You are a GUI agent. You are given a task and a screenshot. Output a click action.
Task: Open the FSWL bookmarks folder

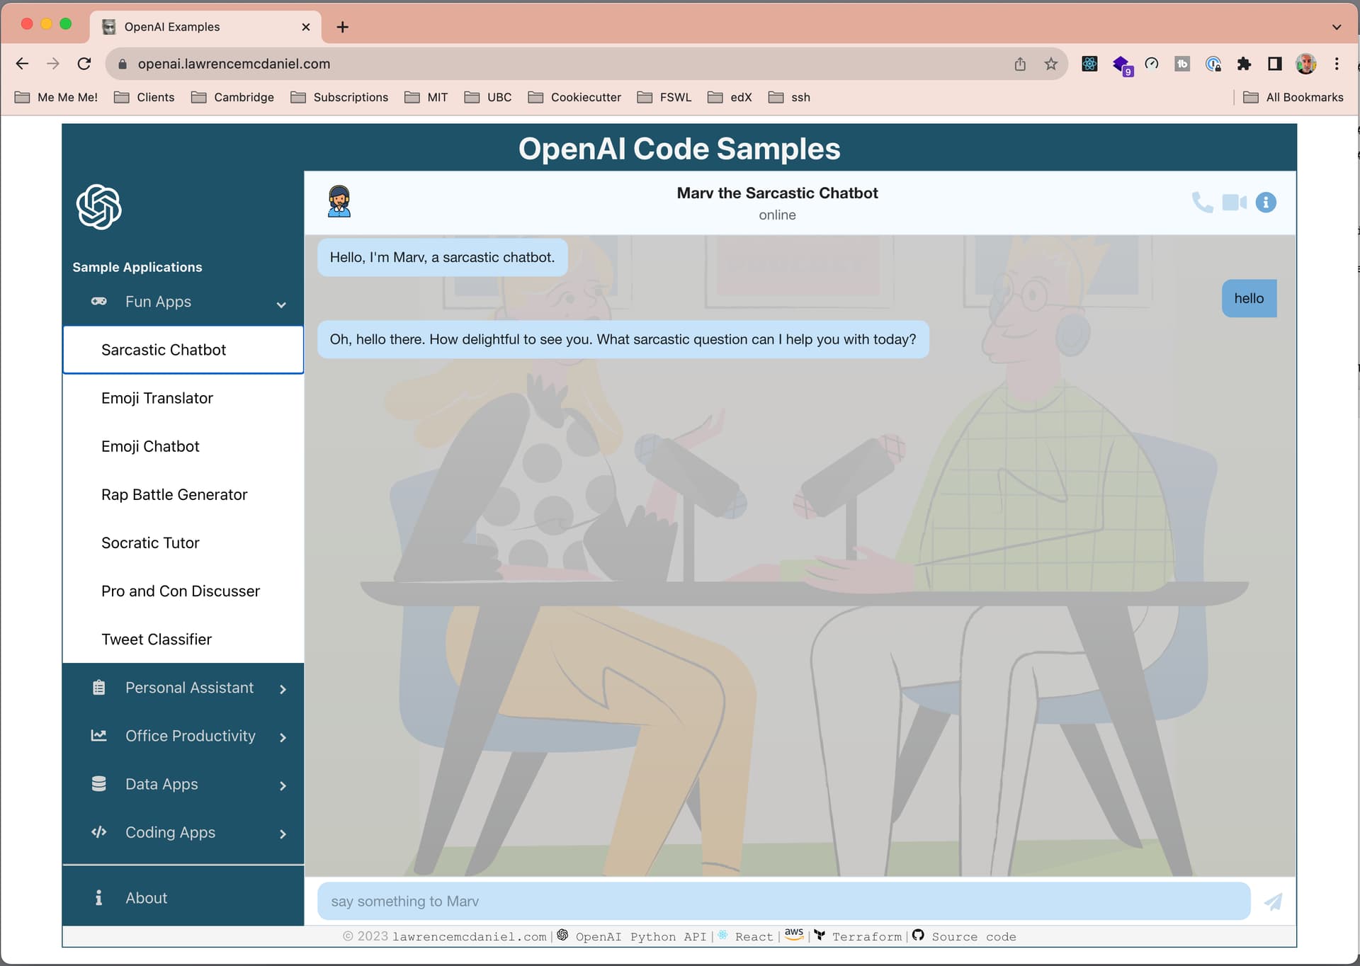664,97
